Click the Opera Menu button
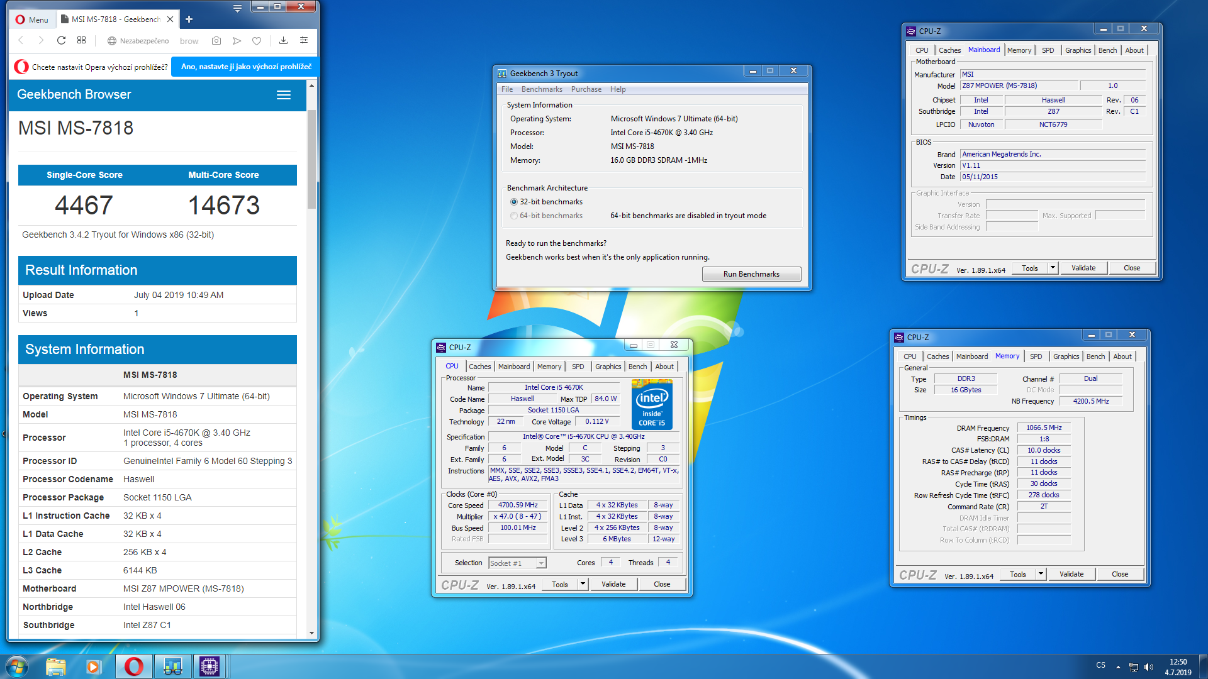Viewport: 1208px width, 679px height. [x=31, y=19]
